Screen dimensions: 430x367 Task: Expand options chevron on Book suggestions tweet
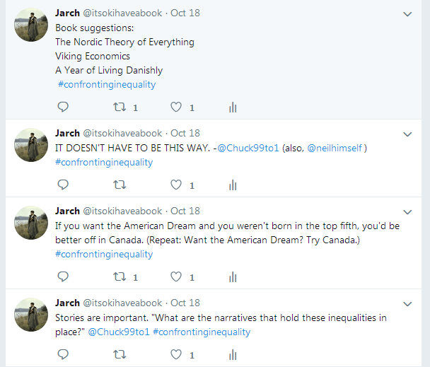pyautogui.click(x=407, y=14)
